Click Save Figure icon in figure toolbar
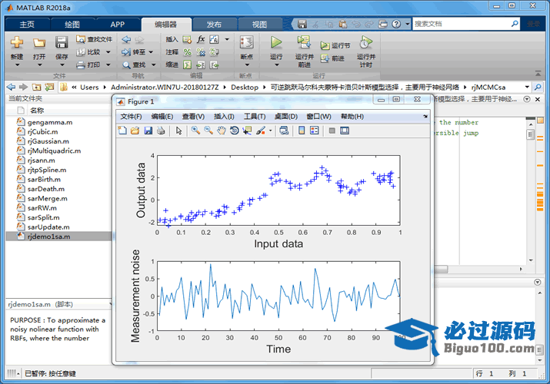550x384 pixels. pos(148,131)
